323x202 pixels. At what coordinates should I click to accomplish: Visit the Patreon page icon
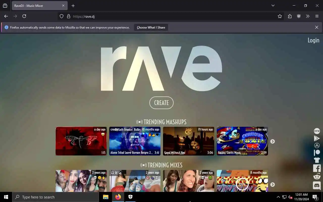(x=317, y=153)
